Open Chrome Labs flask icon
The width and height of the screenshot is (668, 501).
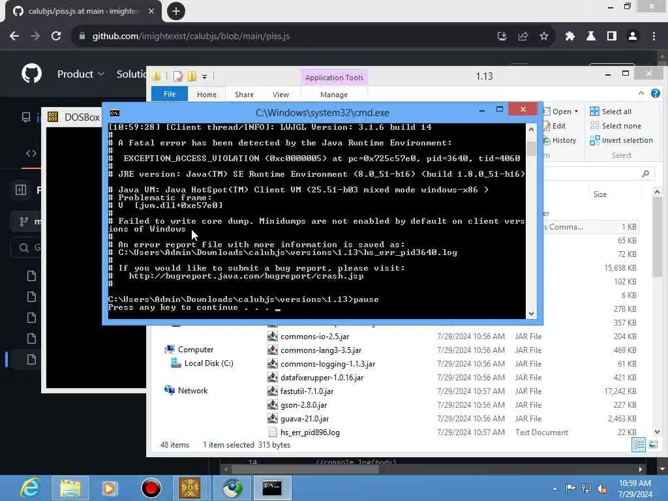(x=591, y=37)
